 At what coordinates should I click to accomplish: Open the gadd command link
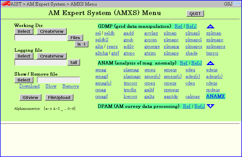(x=129, y=33)
